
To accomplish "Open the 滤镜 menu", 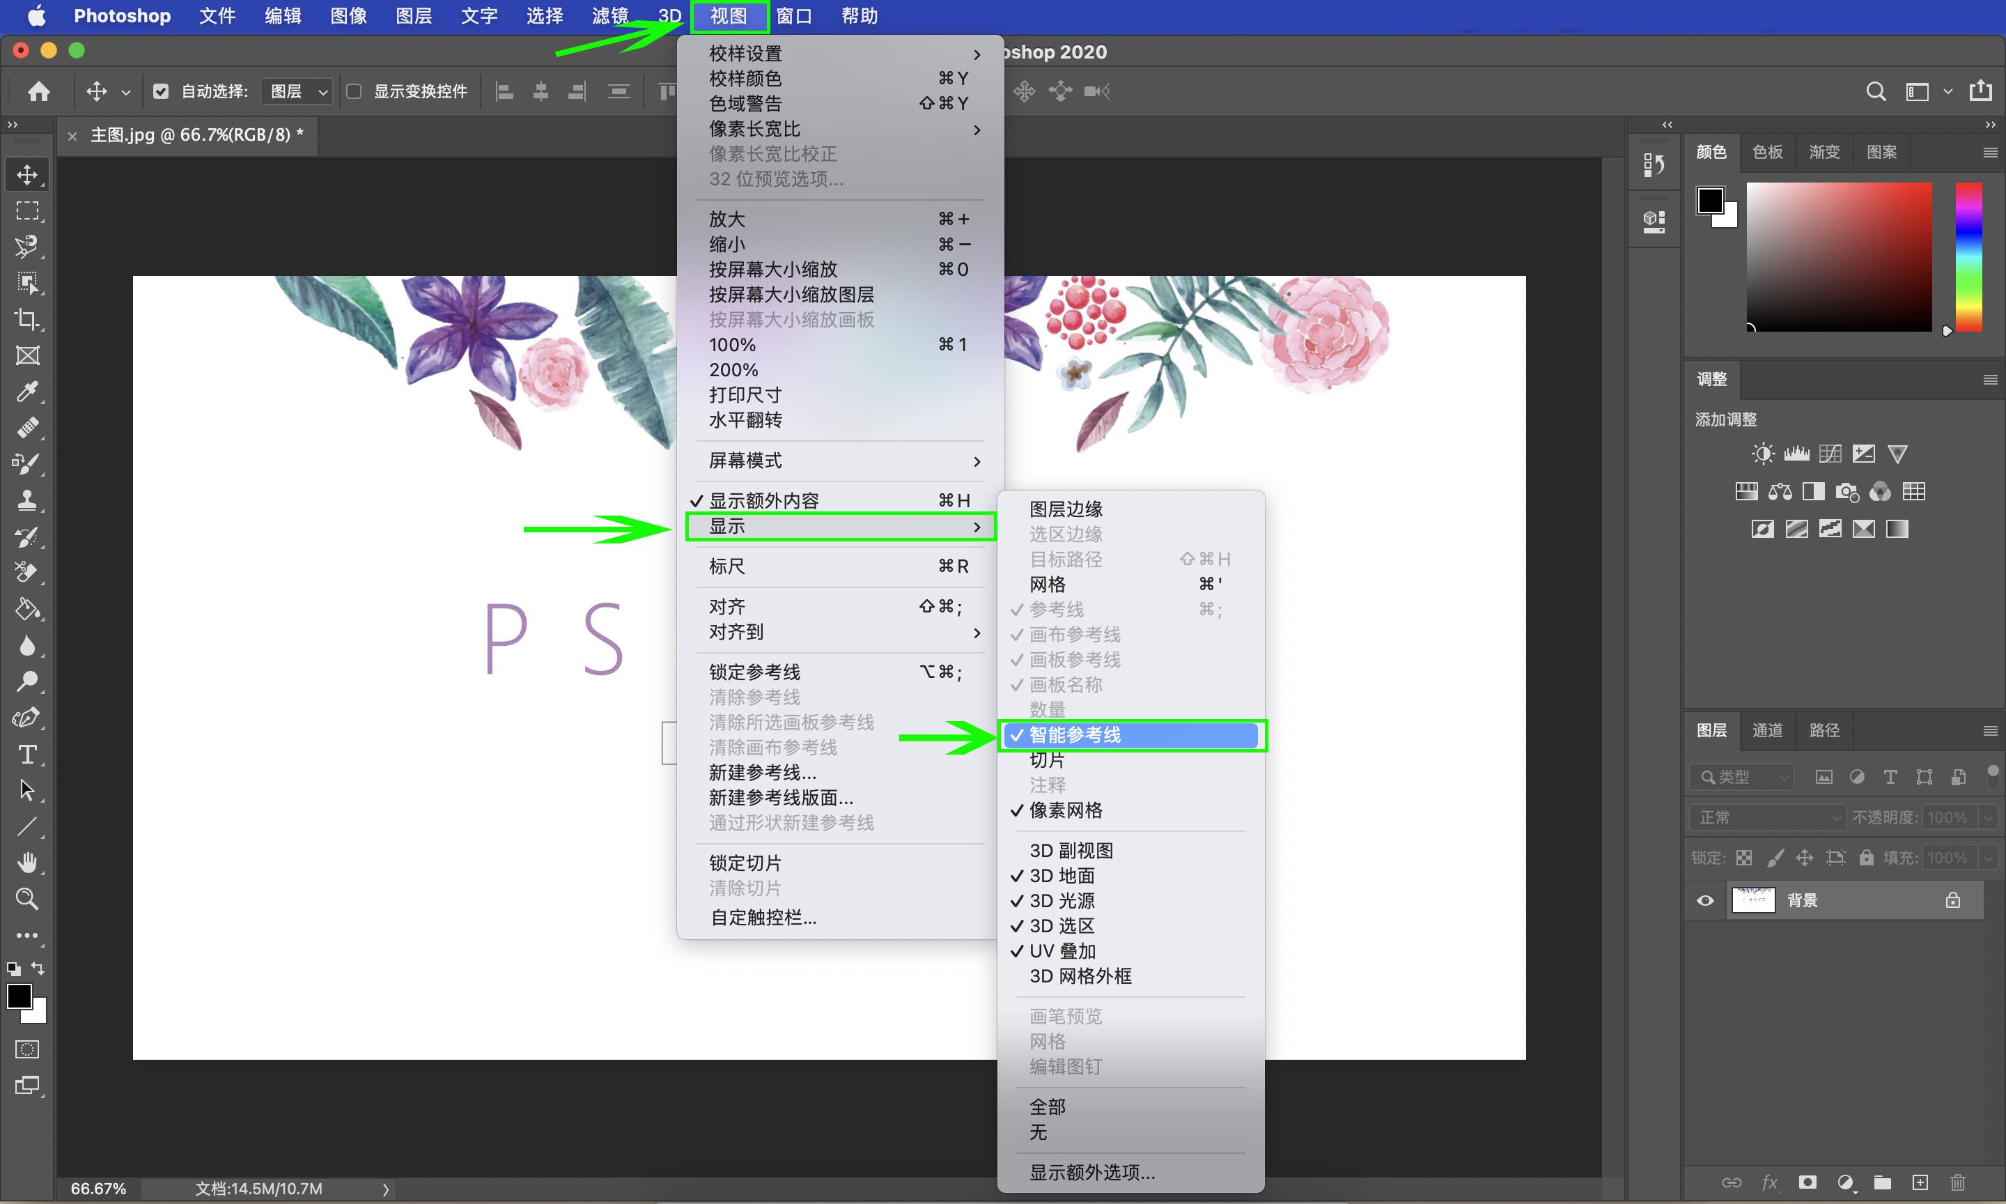I will (609, 16).
